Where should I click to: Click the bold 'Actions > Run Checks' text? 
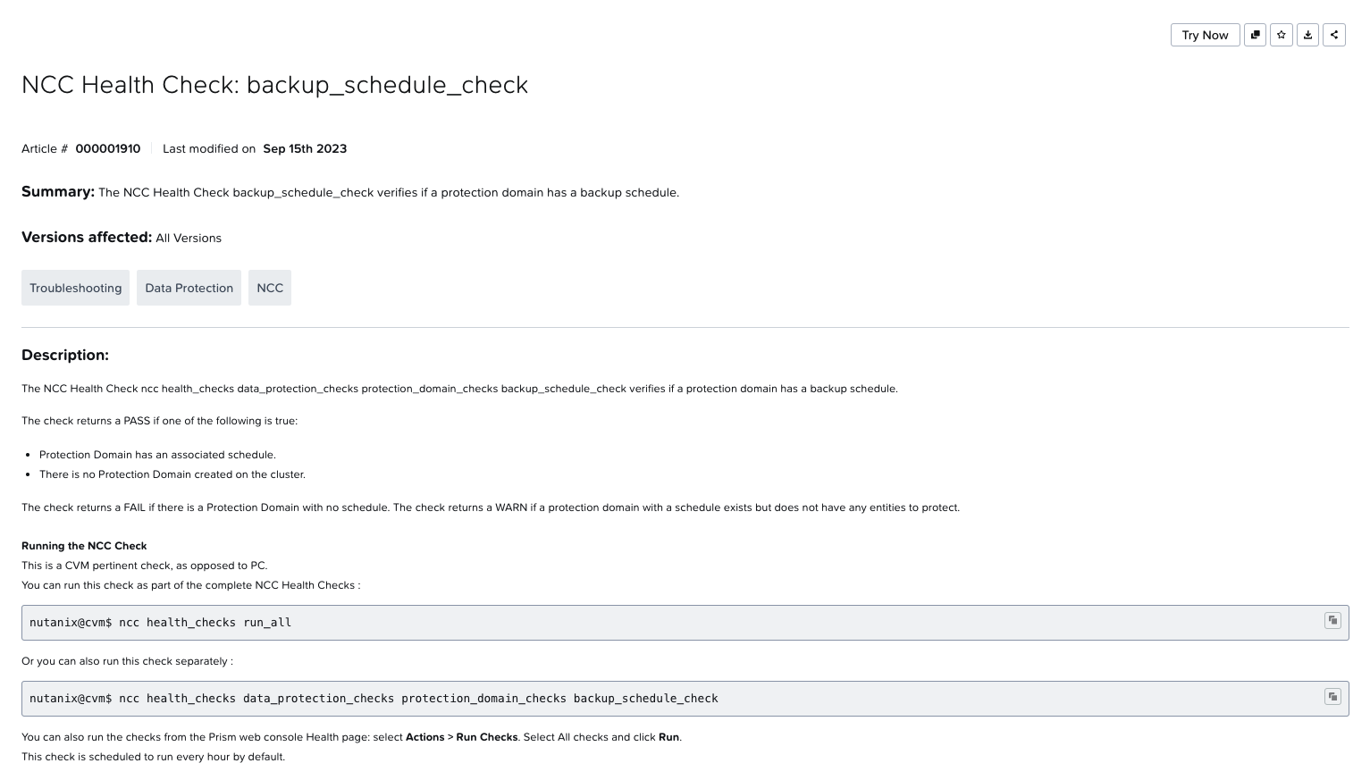pyautogui.click(x=461, y=737)
